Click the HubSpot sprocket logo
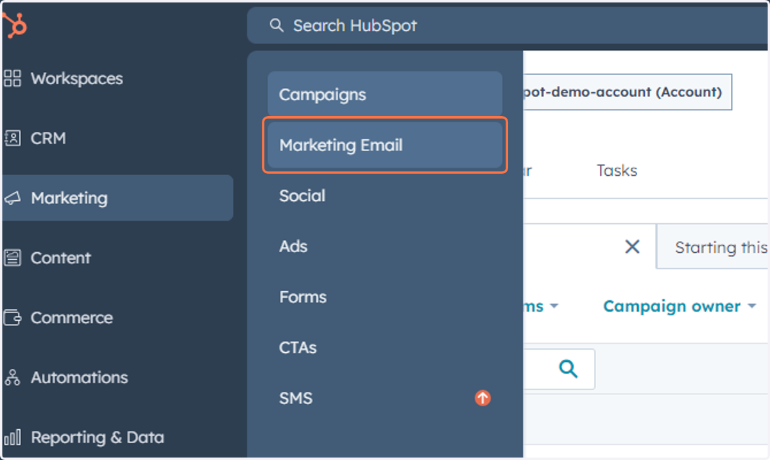The height and width of the screenshot is (460, 770). (x=15, y=26)
